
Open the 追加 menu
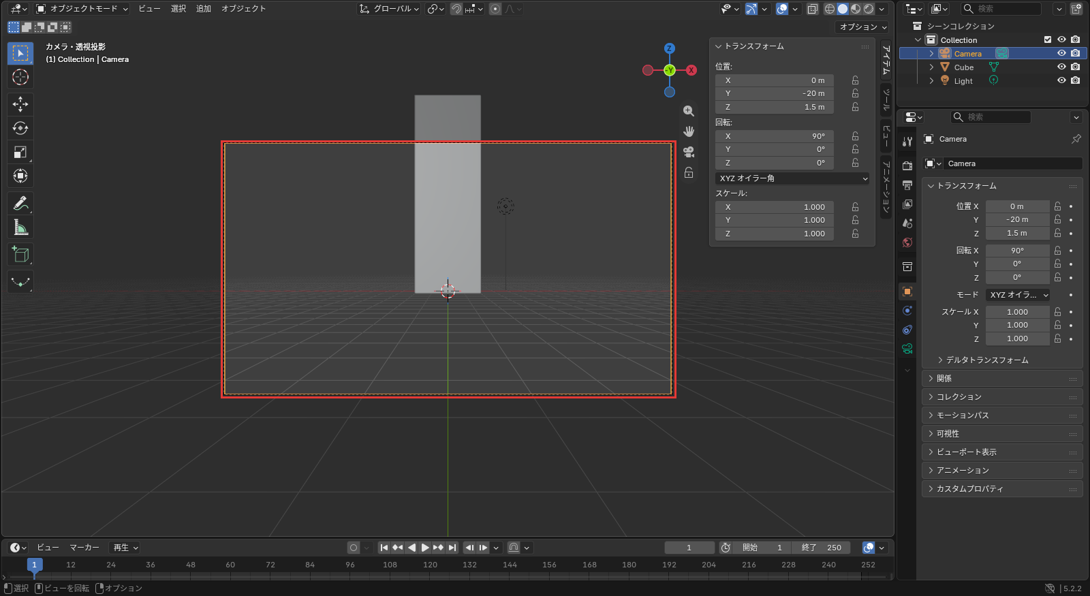(204, 9)
